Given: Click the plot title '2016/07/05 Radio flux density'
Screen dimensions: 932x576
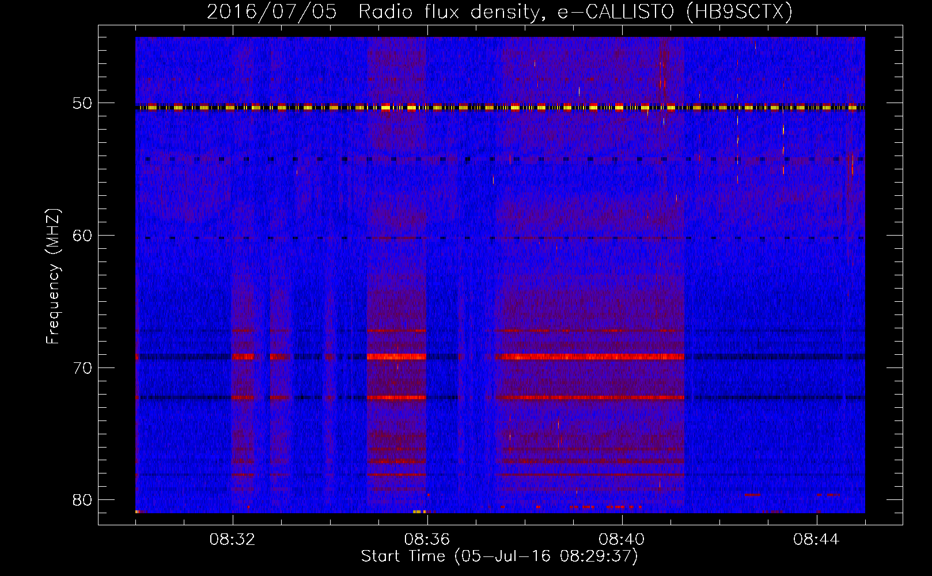Looking at the screenshot, I should point(499,12).
